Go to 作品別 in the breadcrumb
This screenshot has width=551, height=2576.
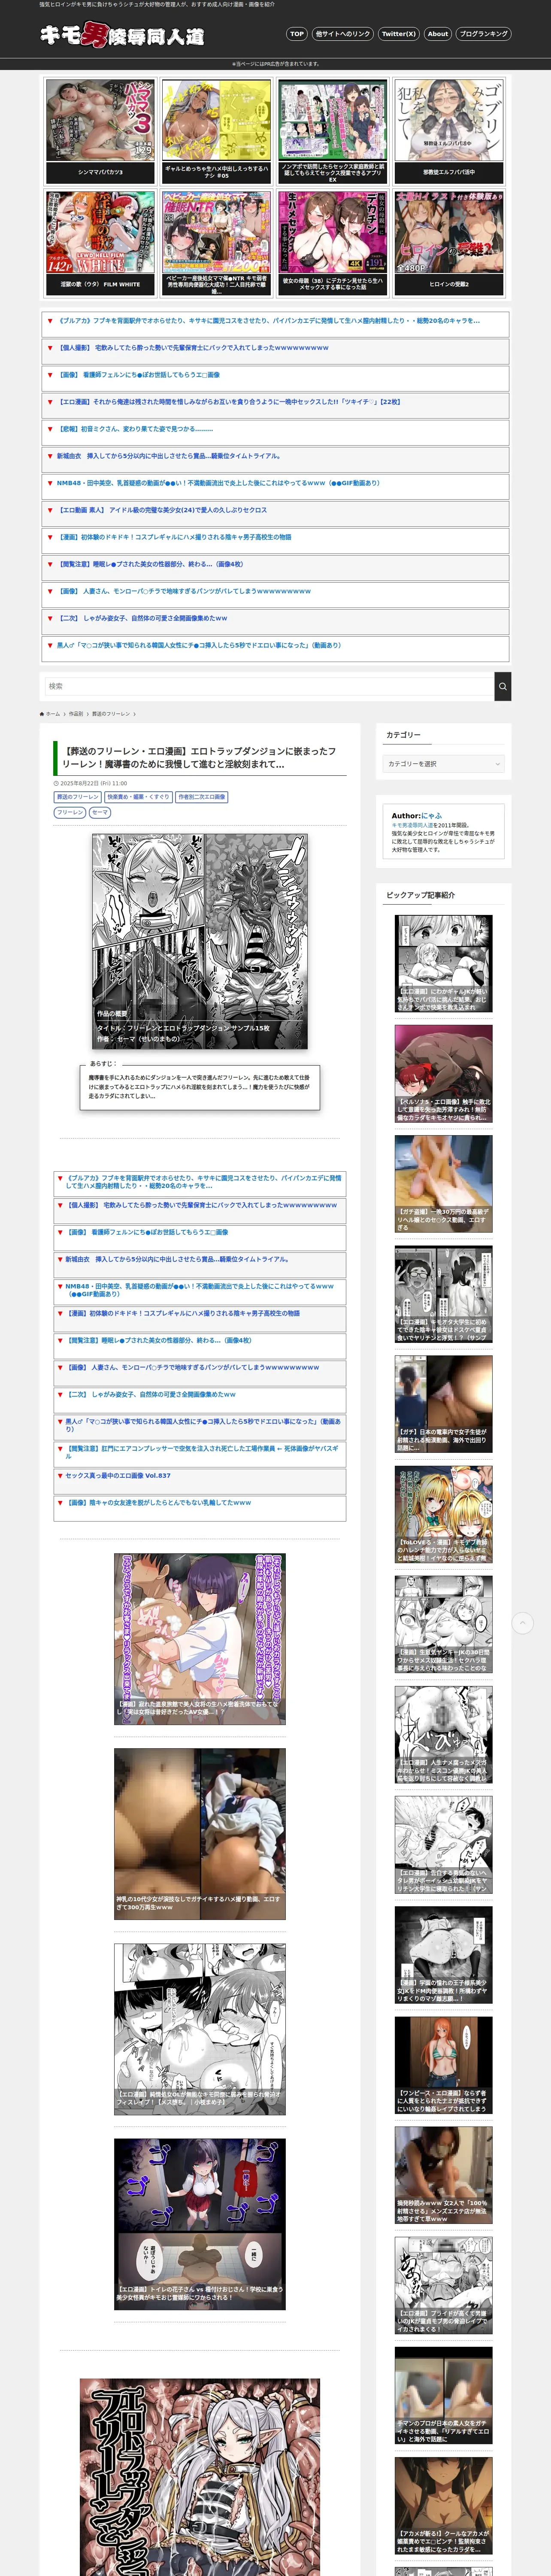[x=76, y=714]
